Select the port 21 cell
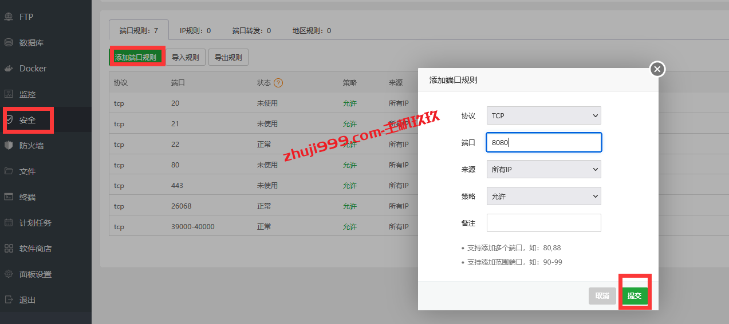The image size is (729, 324). (175, 123)
